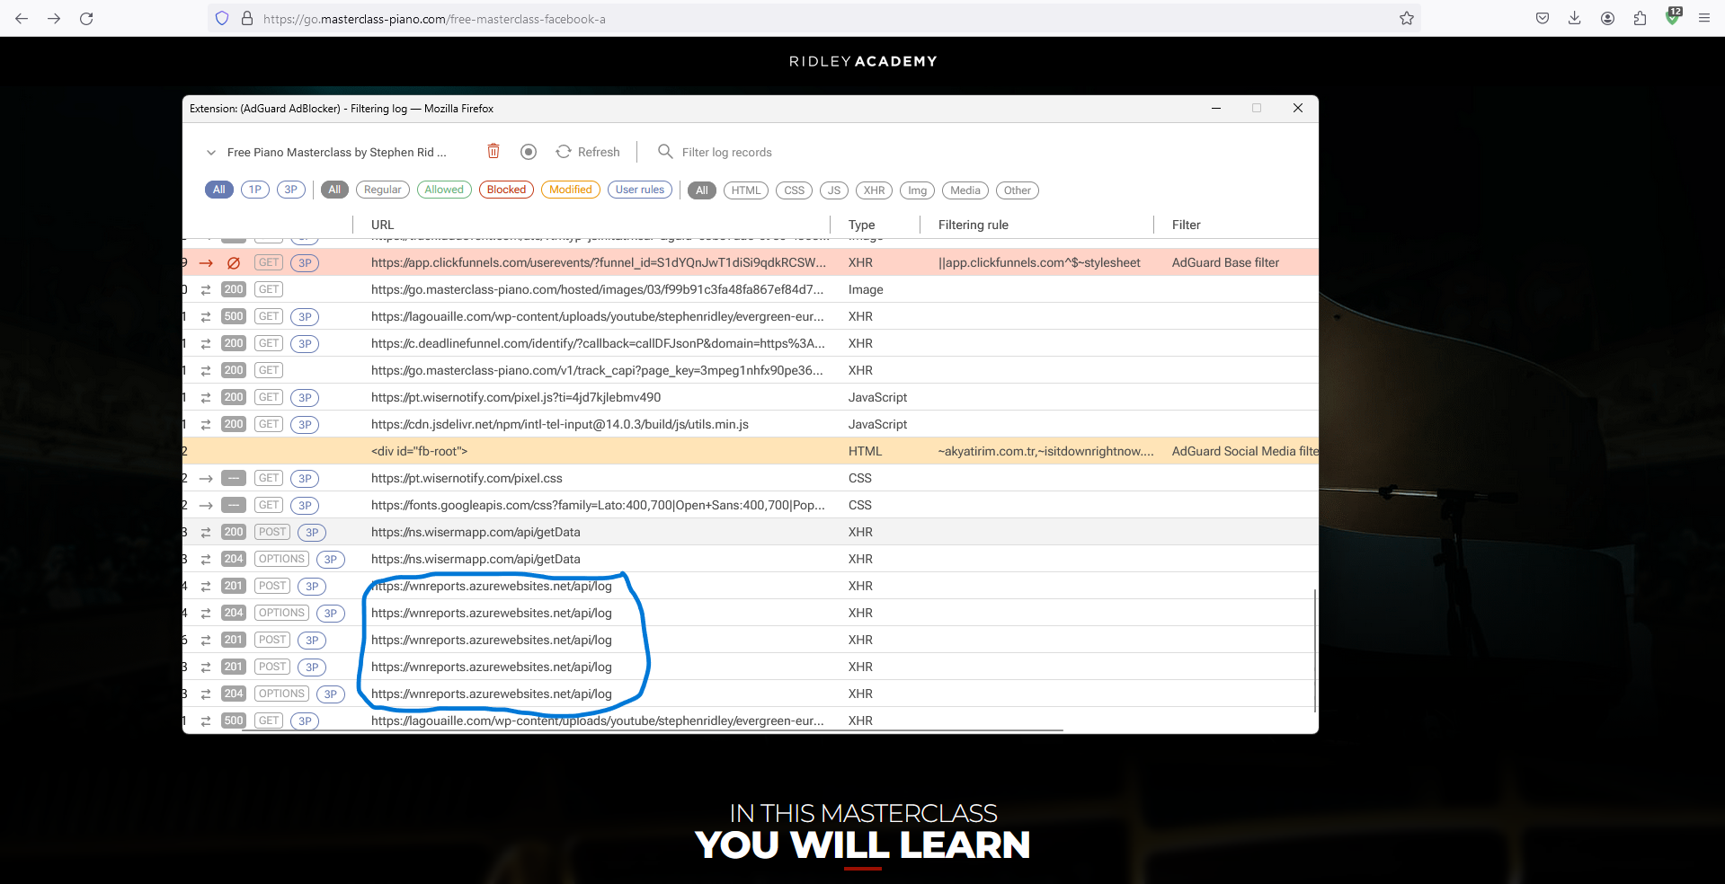
Task: Click inside the Filter log records field
Action: (x=728, y=151)
